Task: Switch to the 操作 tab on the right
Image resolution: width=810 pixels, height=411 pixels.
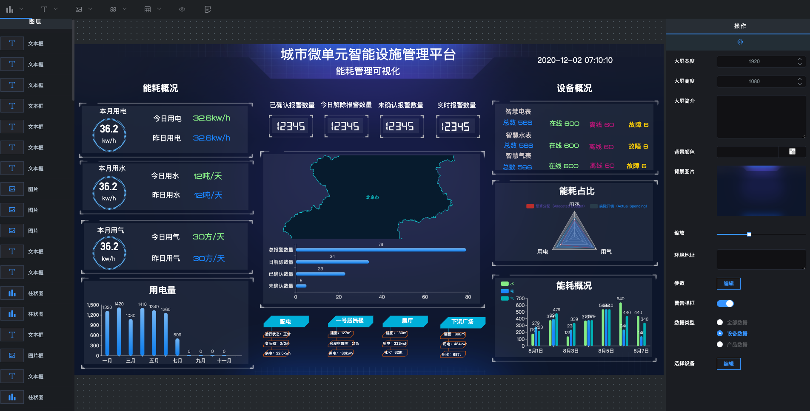Action: point(740,26)
